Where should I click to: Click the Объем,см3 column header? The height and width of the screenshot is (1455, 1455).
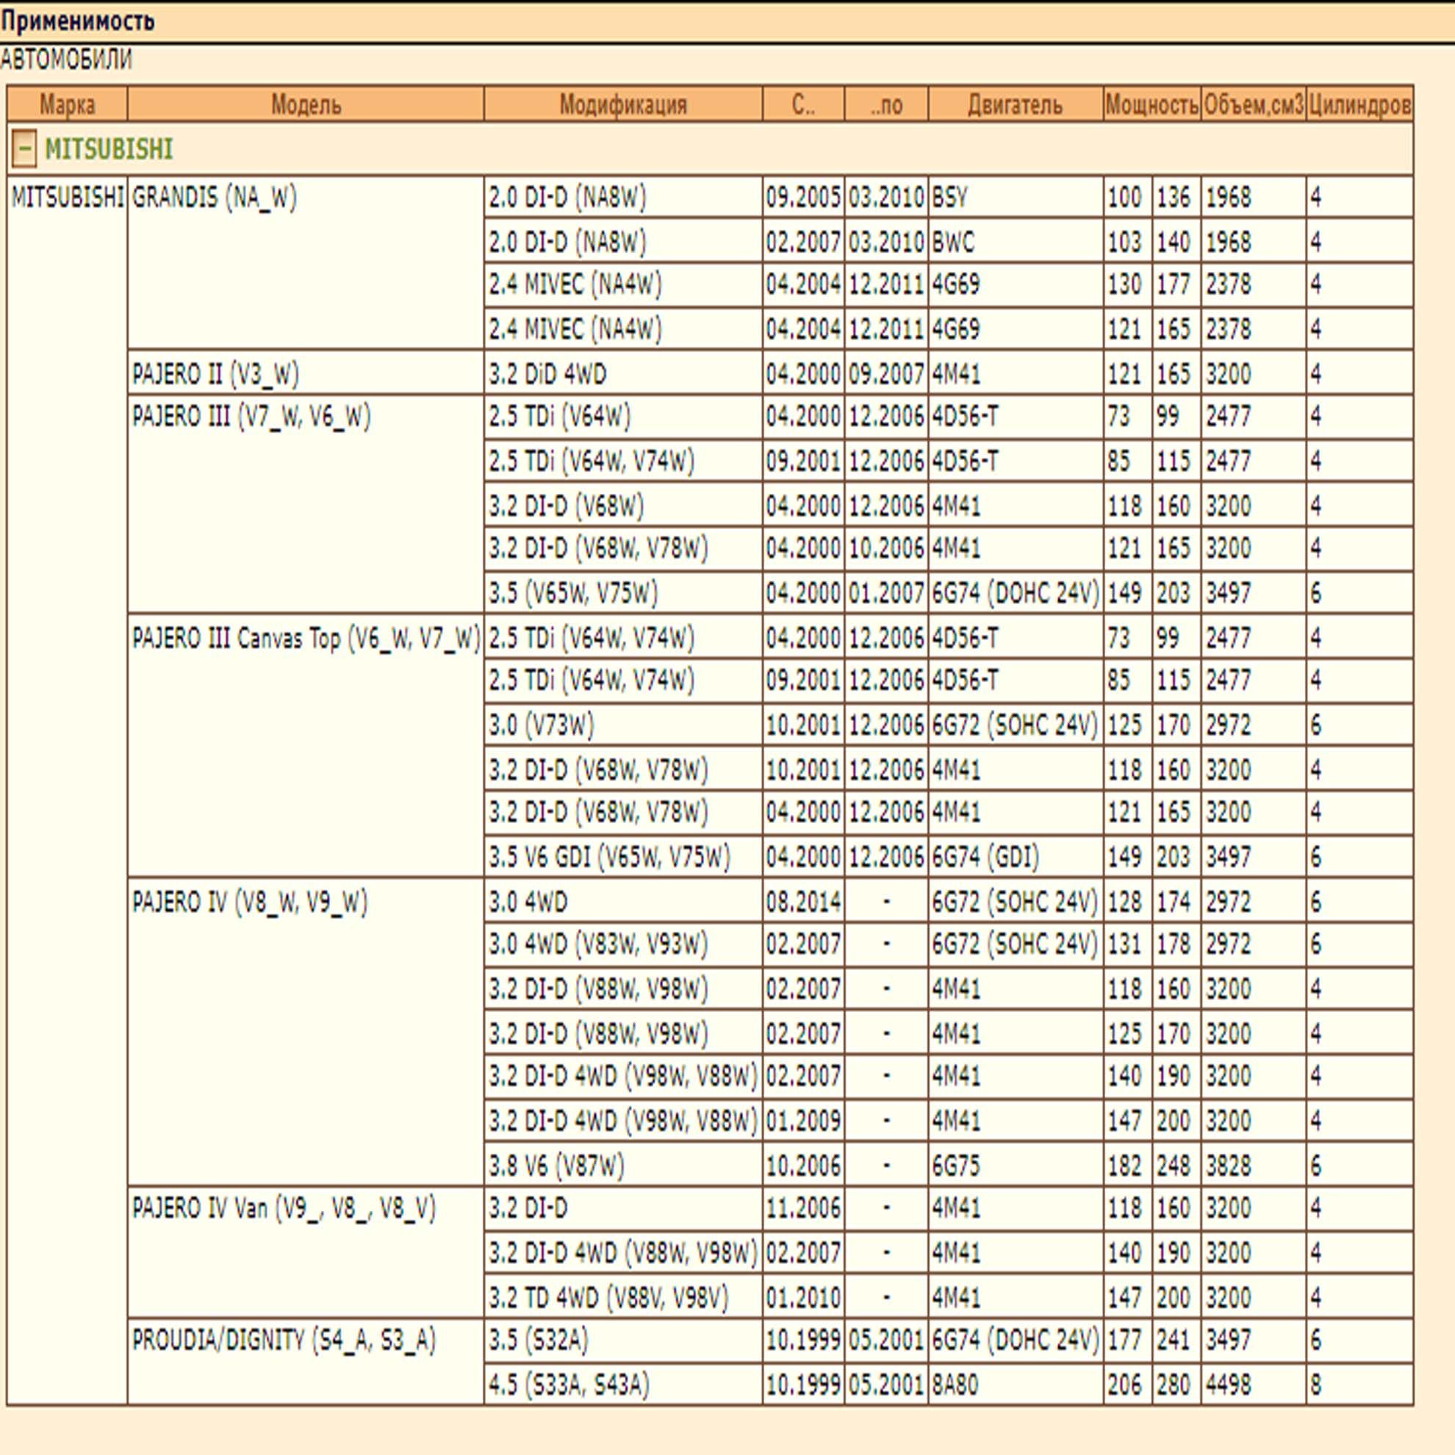pyautogui.click(x=1253, y=104)
